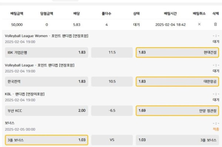Click the -6.5 handicap value box
This screenshot has width=222, height=147.
point(112,111)
